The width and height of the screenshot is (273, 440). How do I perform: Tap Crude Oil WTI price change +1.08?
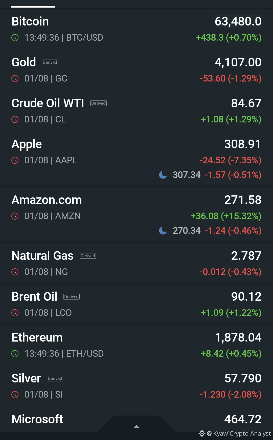coord(212,119)
